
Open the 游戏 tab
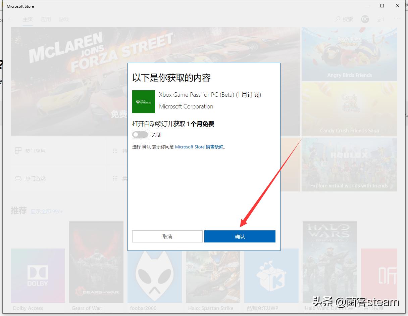pyautogui.click(x=64, y=19)
